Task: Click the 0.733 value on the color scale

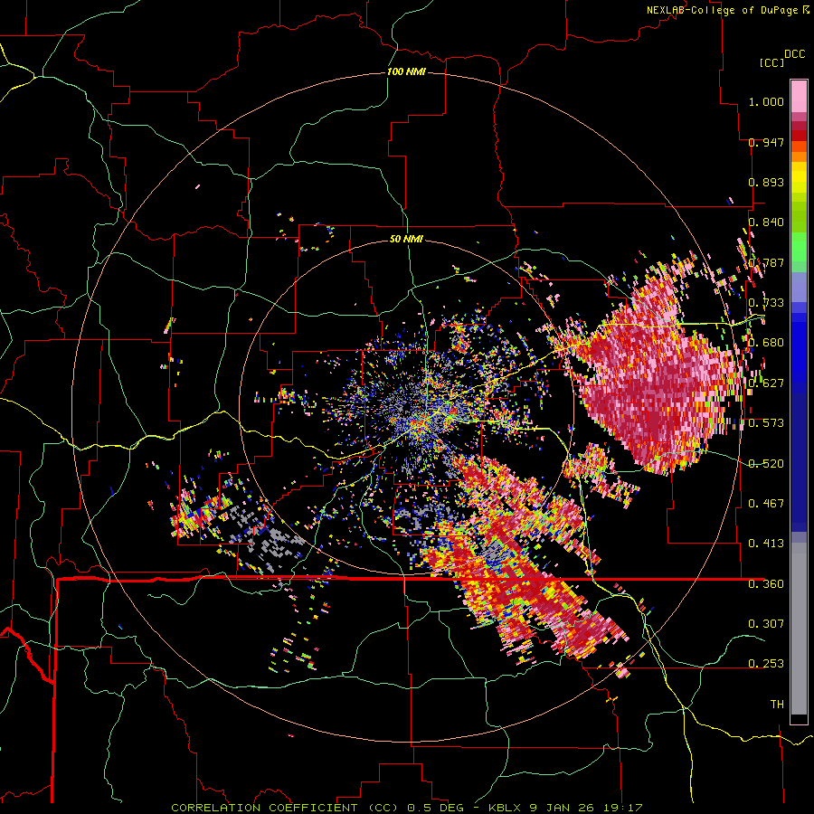Action: [x=766, y=303]
